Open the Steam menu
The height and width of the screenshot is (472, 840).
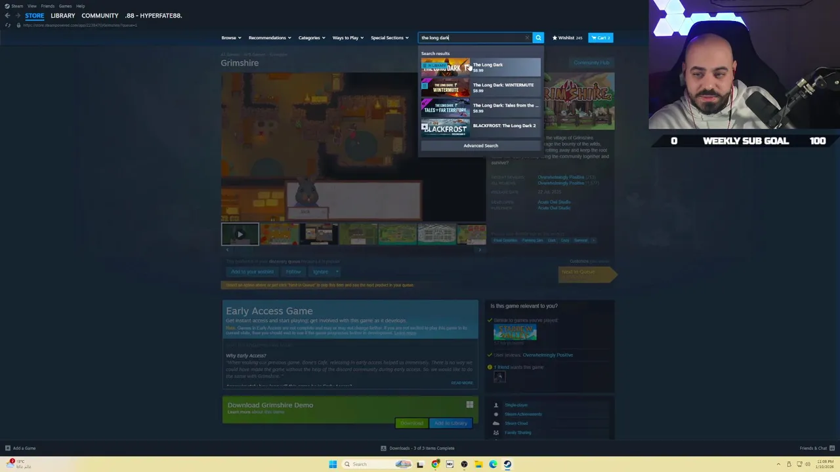tap(17, 6)
